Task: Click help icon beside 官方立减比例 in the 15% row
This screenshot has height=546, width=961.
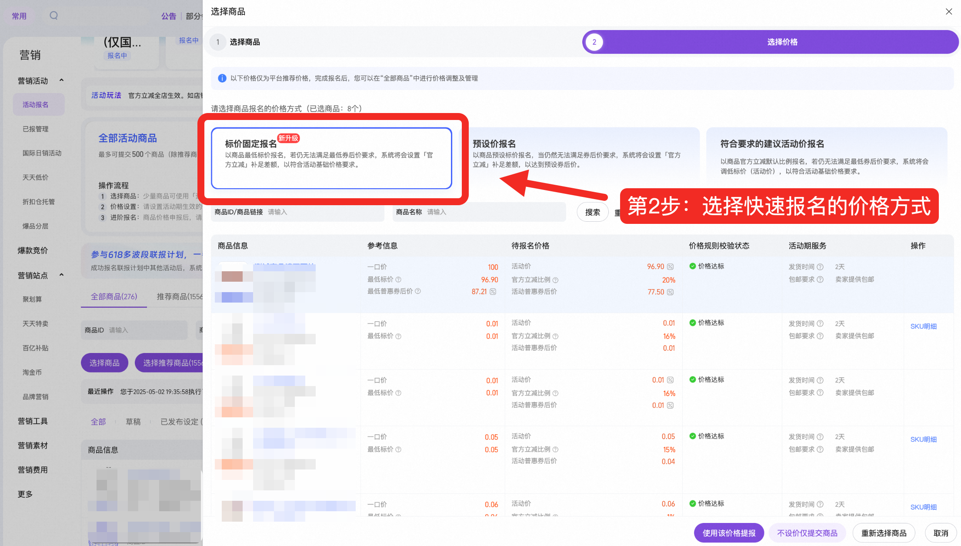Action: [x=555, y=449]
